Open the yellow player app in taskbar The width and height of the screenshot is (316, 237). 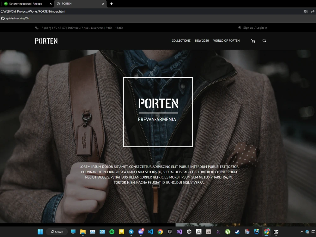[x=122, y=232]
